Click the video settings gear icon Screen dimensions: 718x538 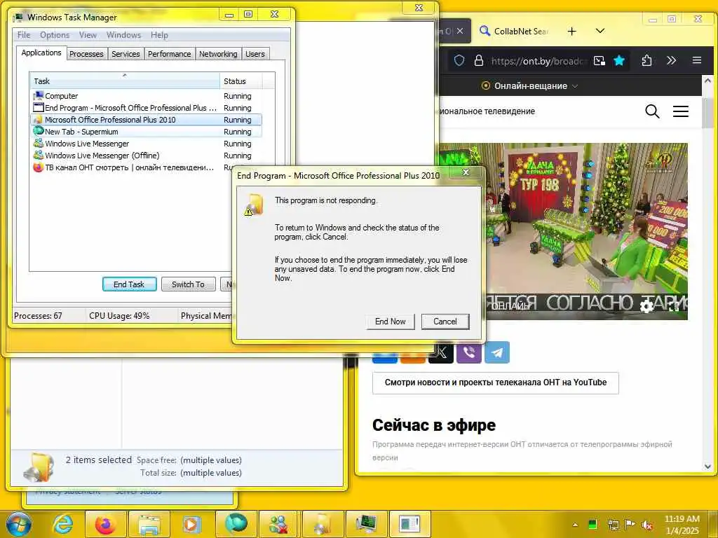click(646, 307)
